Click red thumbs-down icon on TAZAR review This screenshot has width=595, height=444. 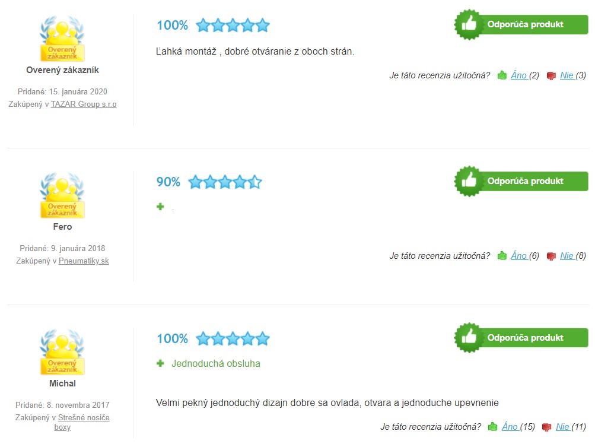point(551,76)
